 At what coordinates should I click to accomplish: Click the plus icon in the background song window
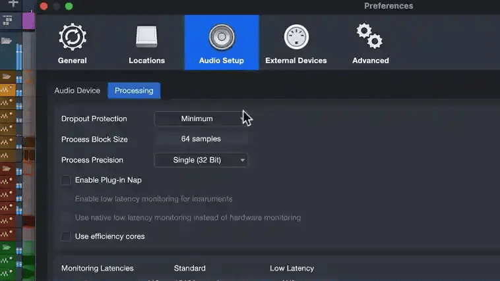click(13, 3)
